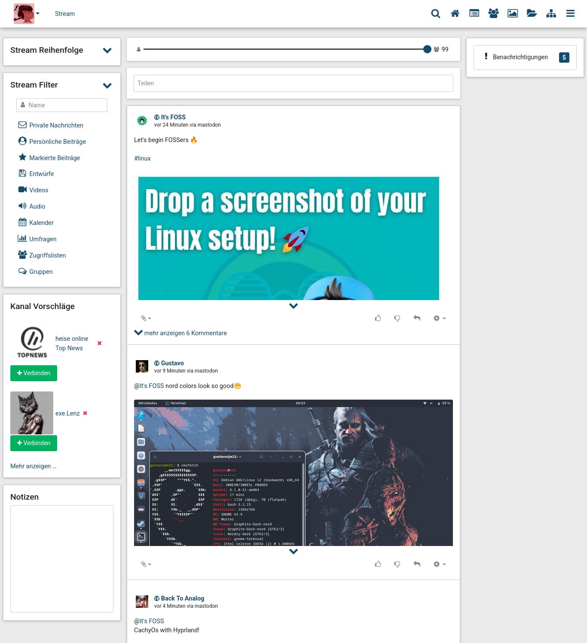Select Markierte Beiträge filter
Screen dimensions: 587x643
click(54, 158)
